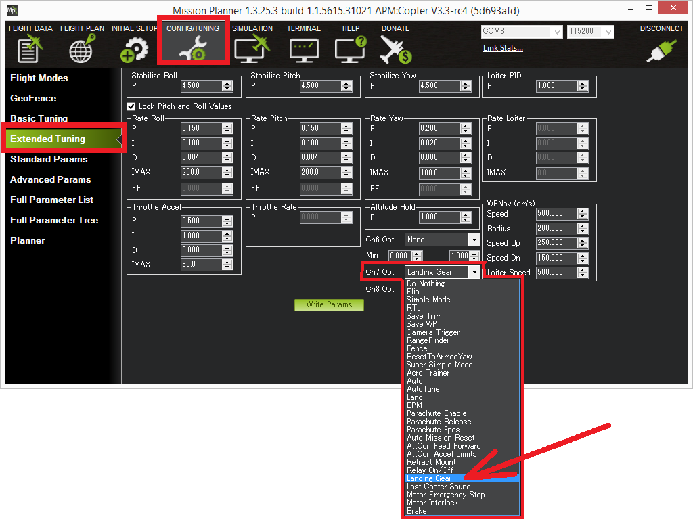Viewport: 693px width, 519px height.
Task: Open the Simulation monitor icon
Action: coord(252,49)
